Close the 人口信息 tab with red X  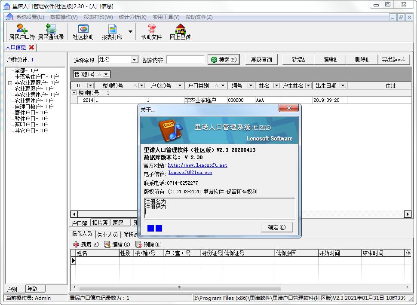point(31,47)
